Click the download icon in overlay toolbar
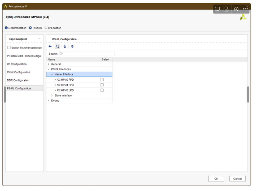 tap(236, 9)
